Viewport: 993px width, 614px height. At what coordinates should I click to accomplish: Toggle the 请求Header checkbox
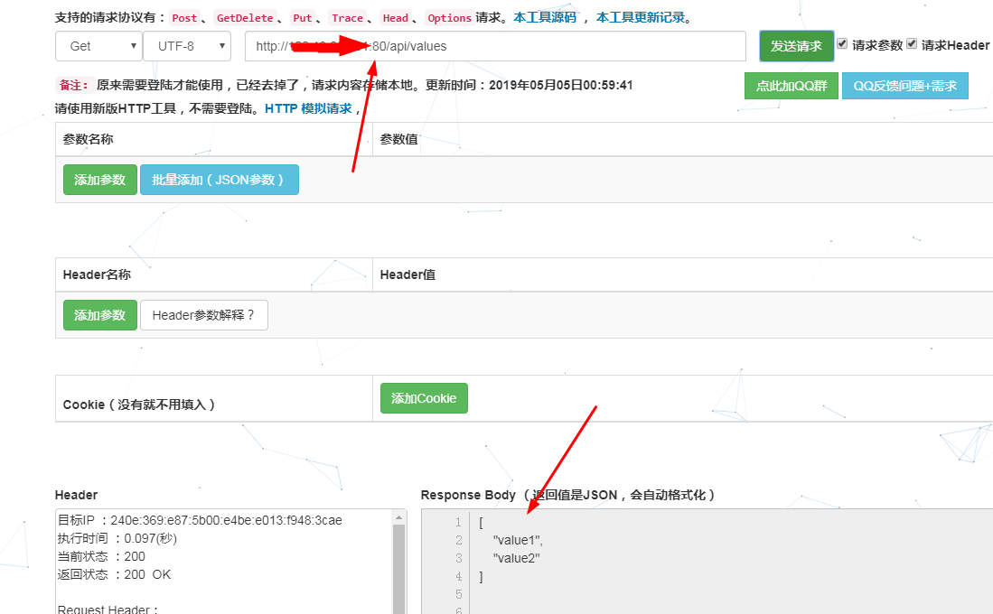(912, 44)
